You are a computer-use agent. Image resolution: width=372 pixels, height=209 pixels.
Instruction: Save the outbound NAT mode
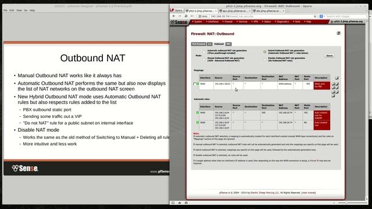click(x=330, y=56)
